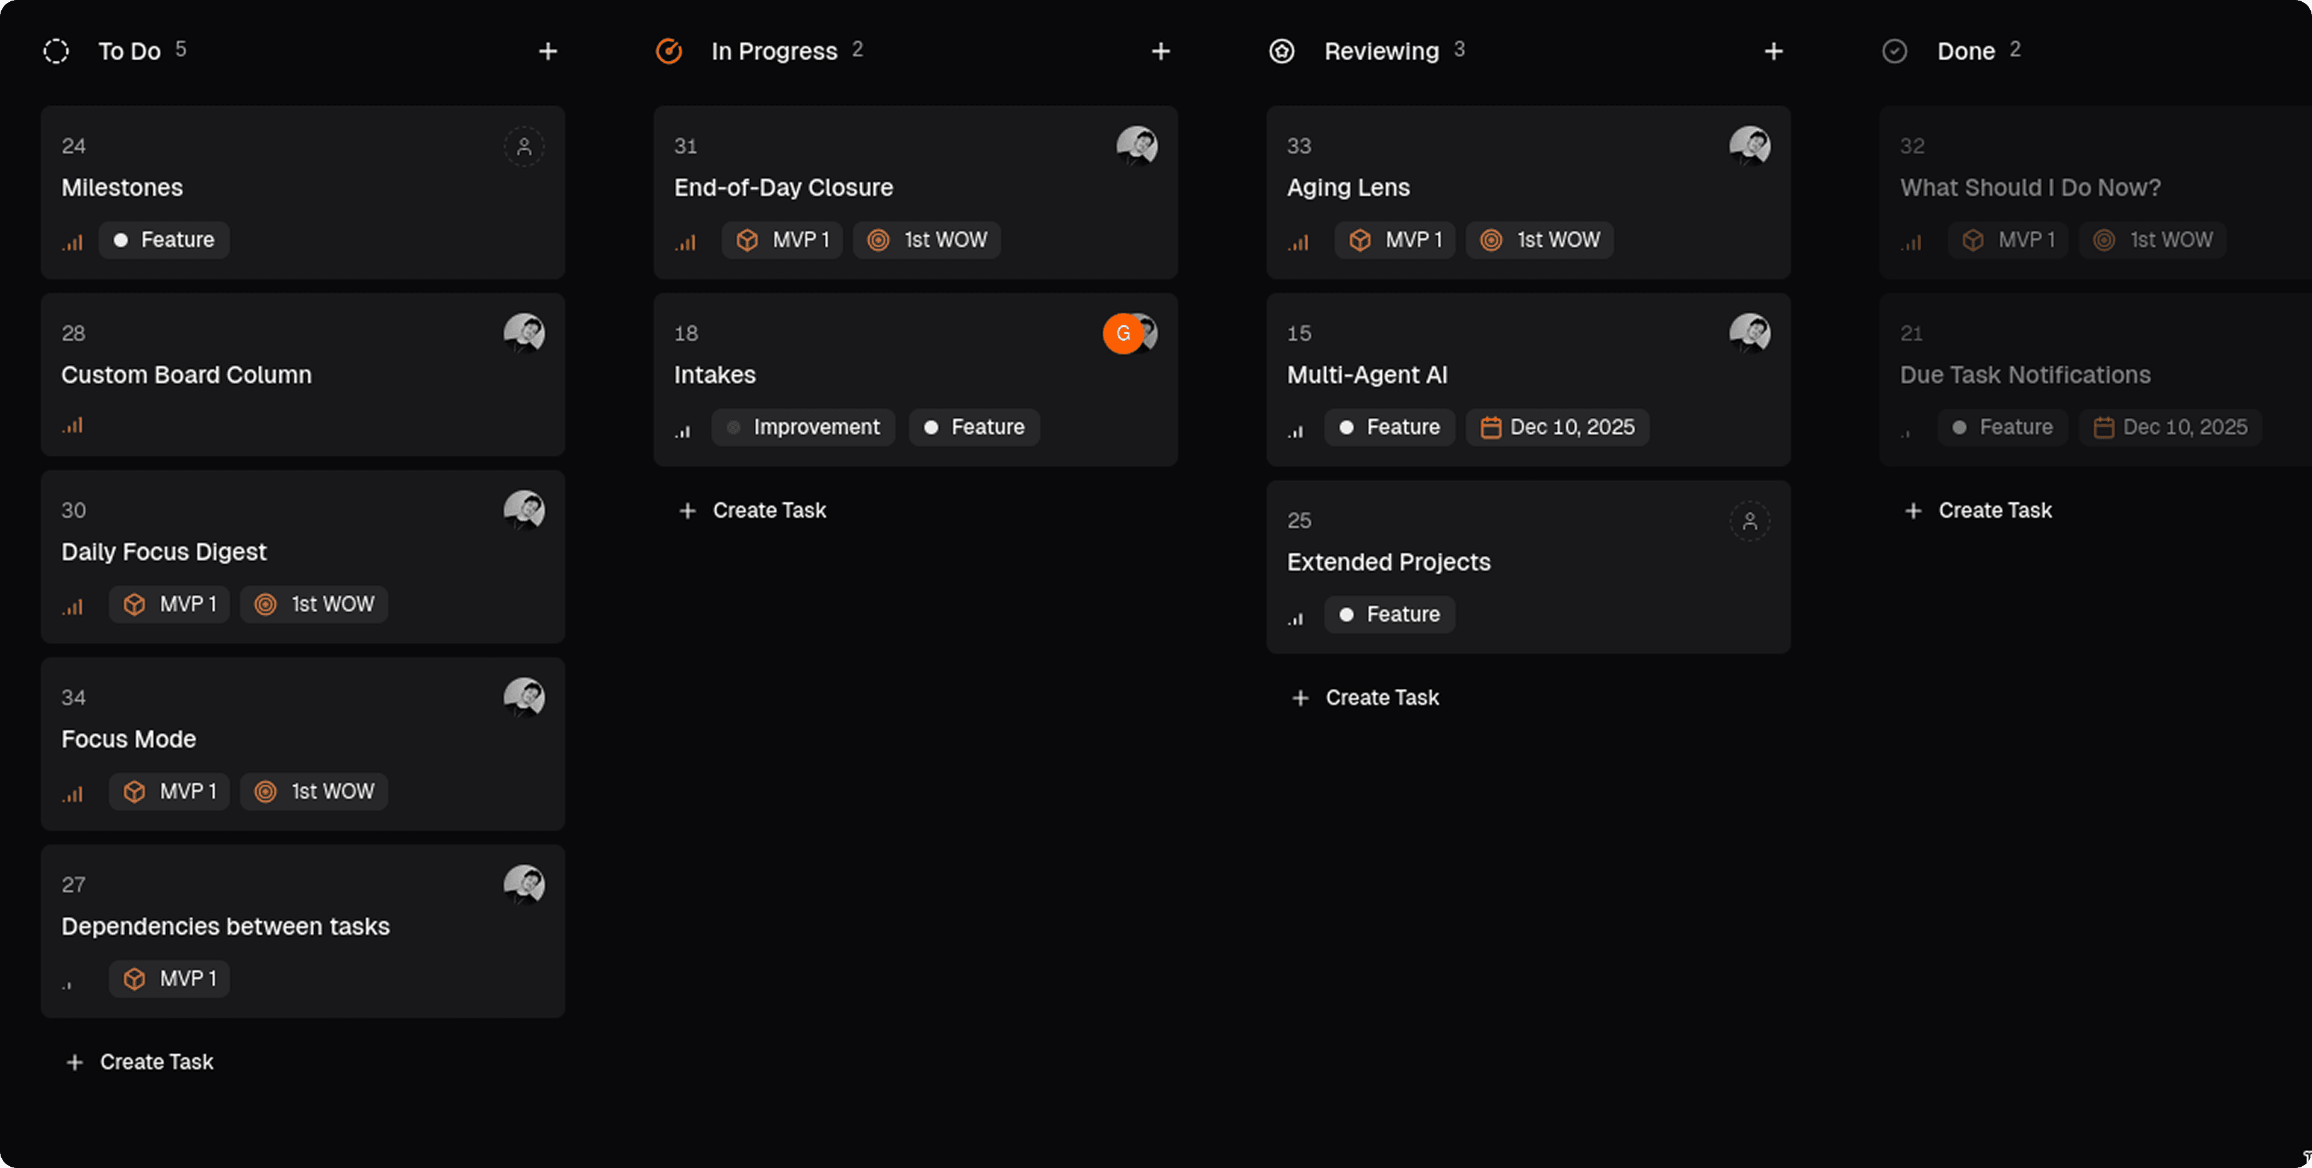This screenshot has width=2312, height=1168.
Task: Click the plus icon in Reviewing header
Action: tap(1774, 51)
